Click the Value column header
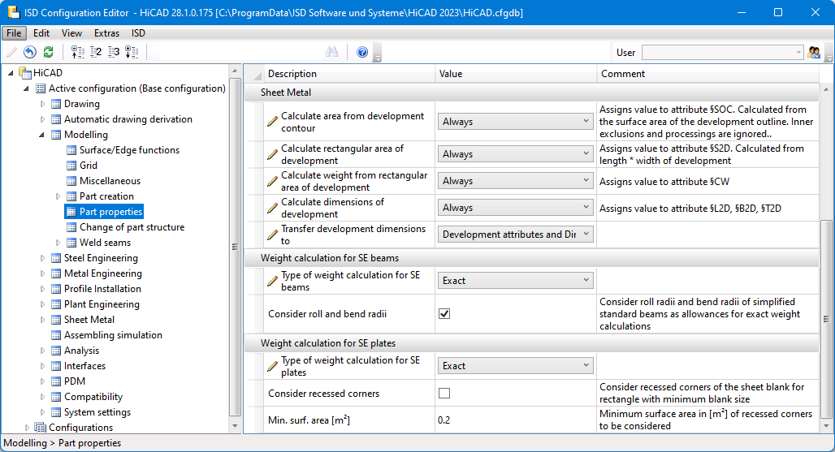 [516, 74]
